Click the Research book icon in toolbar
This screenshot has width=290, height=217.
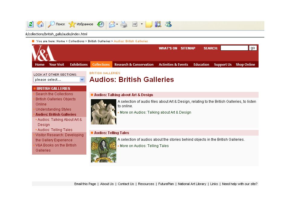pos(158,24)
